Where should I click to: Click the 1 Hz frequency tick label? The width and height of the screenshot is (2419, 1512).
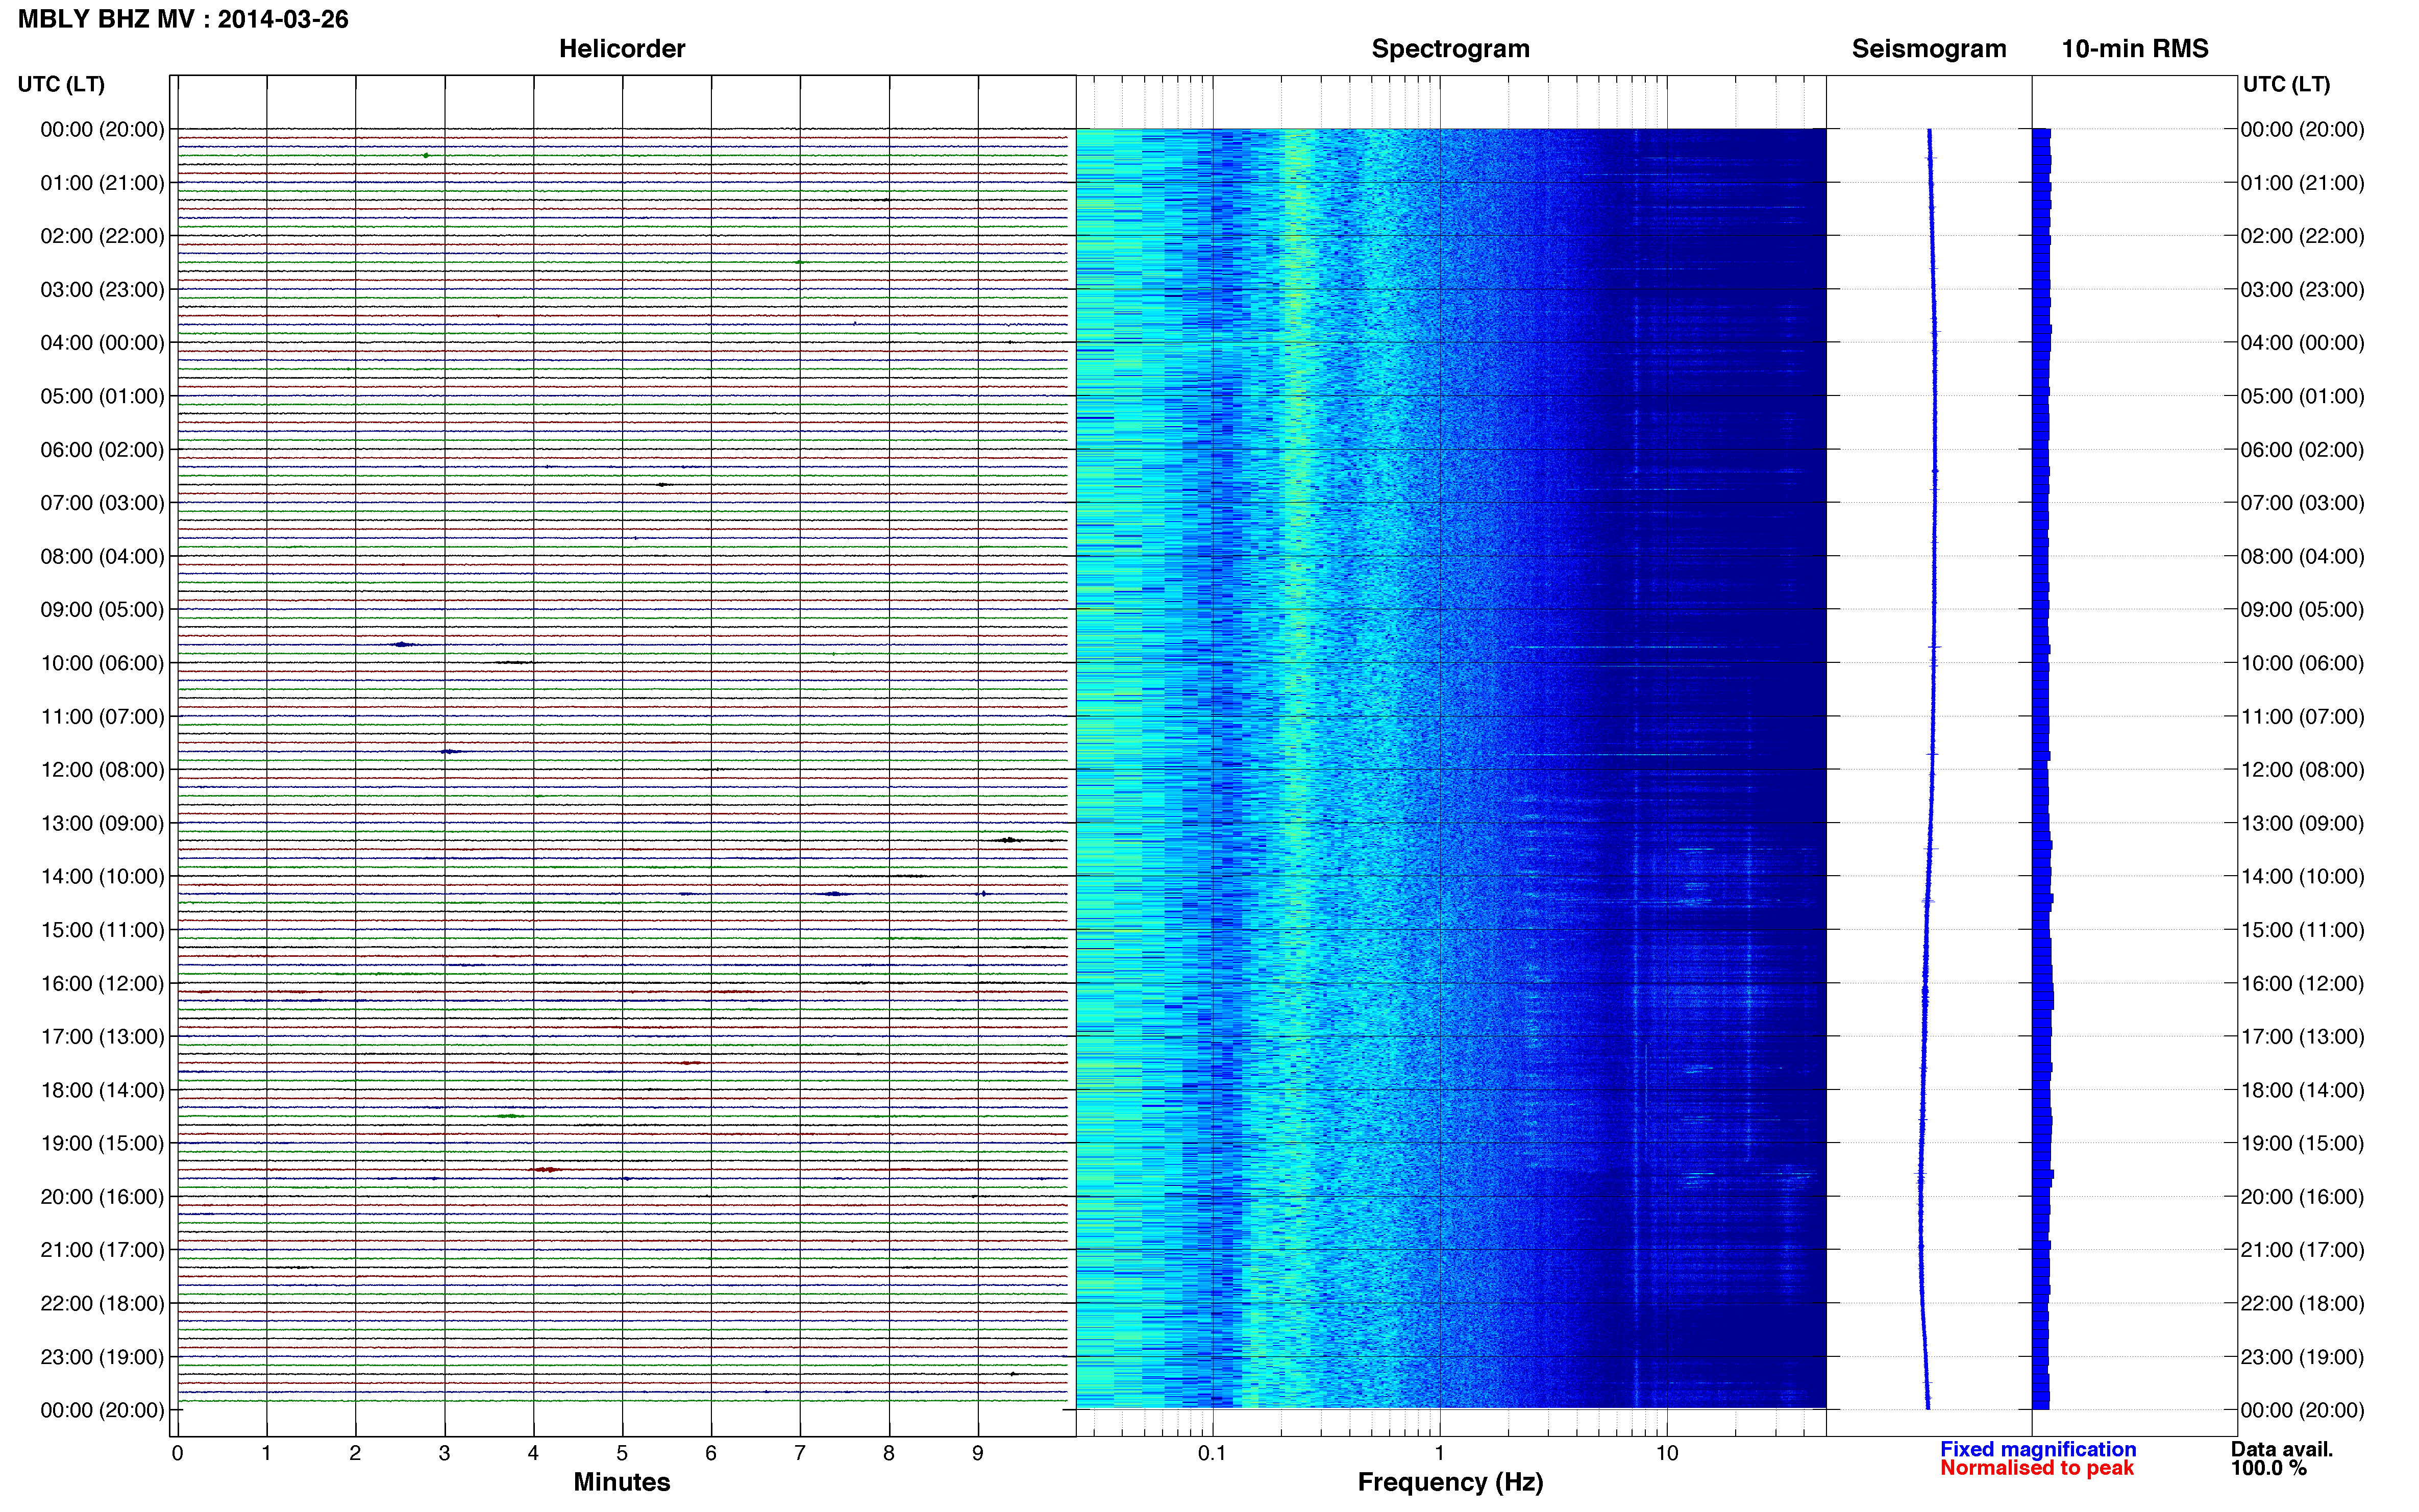(1439, 1453)
